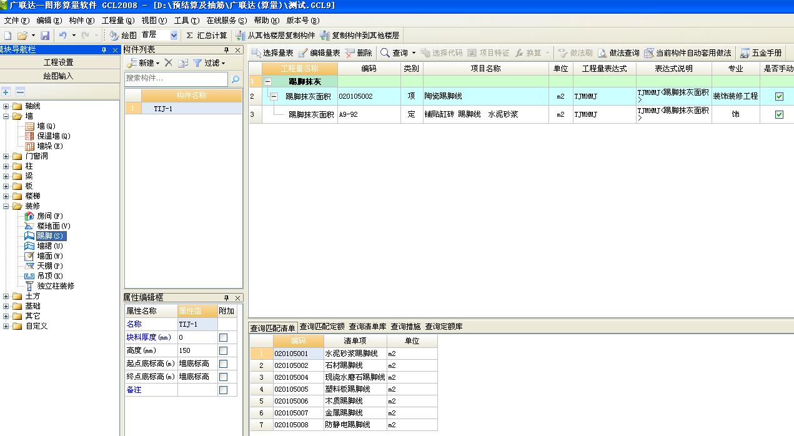The width and height of the screenshot is (794, 436).
Task: Collapse the 装修 tree node
Action: pyautogui.click(x=6, y=206)
